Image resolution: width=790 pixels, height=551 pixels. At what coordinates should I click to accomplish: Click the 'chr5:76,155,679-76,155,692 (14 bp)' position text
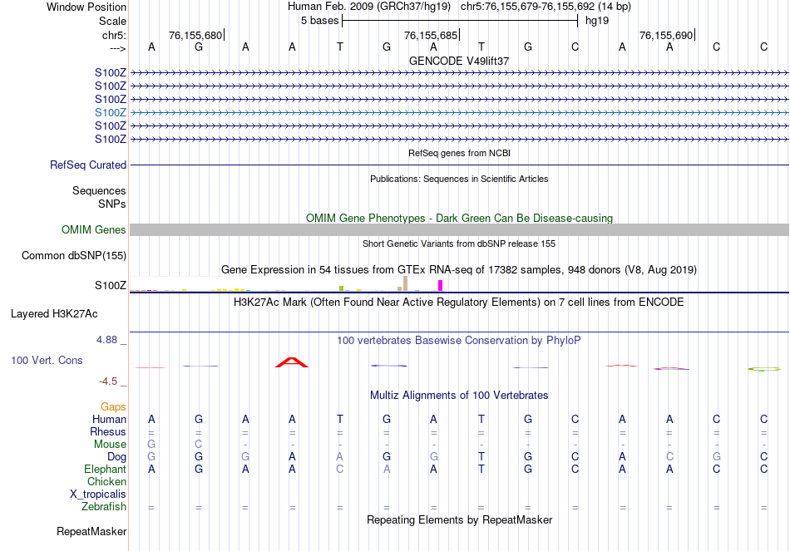coord(546,7)
